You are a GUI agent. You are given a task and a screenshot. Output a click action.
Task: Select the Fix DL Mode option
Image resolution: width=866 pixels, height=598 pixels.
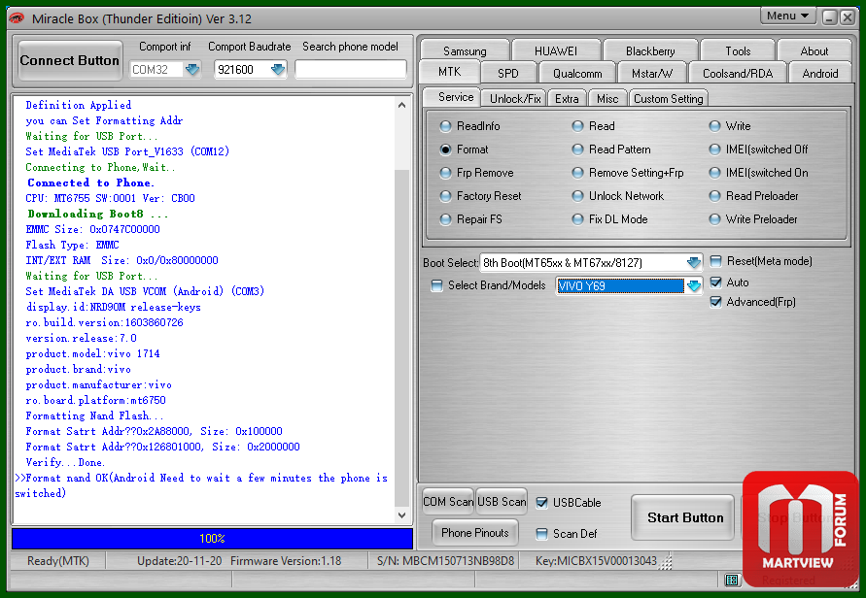[x=609, y=219]
